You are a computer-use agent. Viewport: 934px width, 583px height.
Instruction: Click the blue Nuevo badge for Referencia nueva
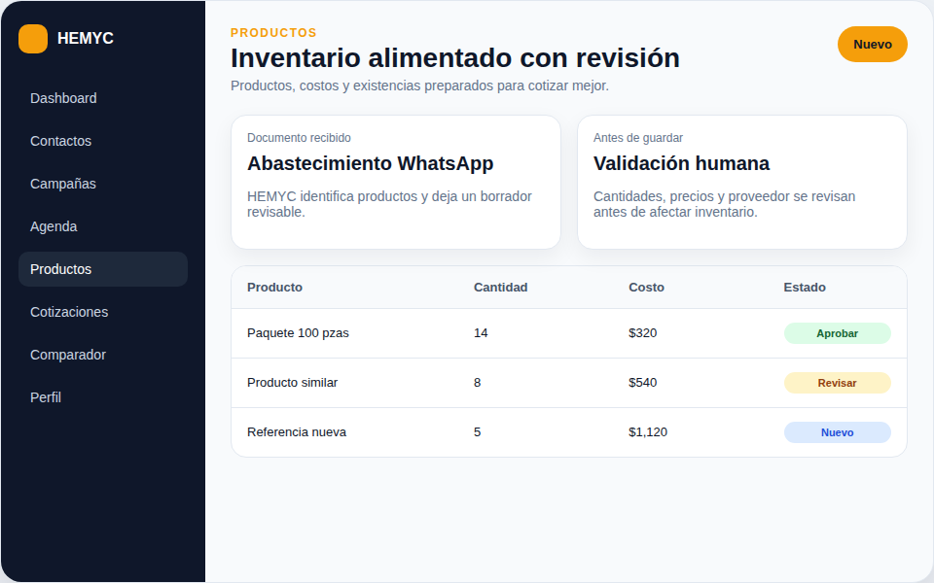(x=837, y=432)
